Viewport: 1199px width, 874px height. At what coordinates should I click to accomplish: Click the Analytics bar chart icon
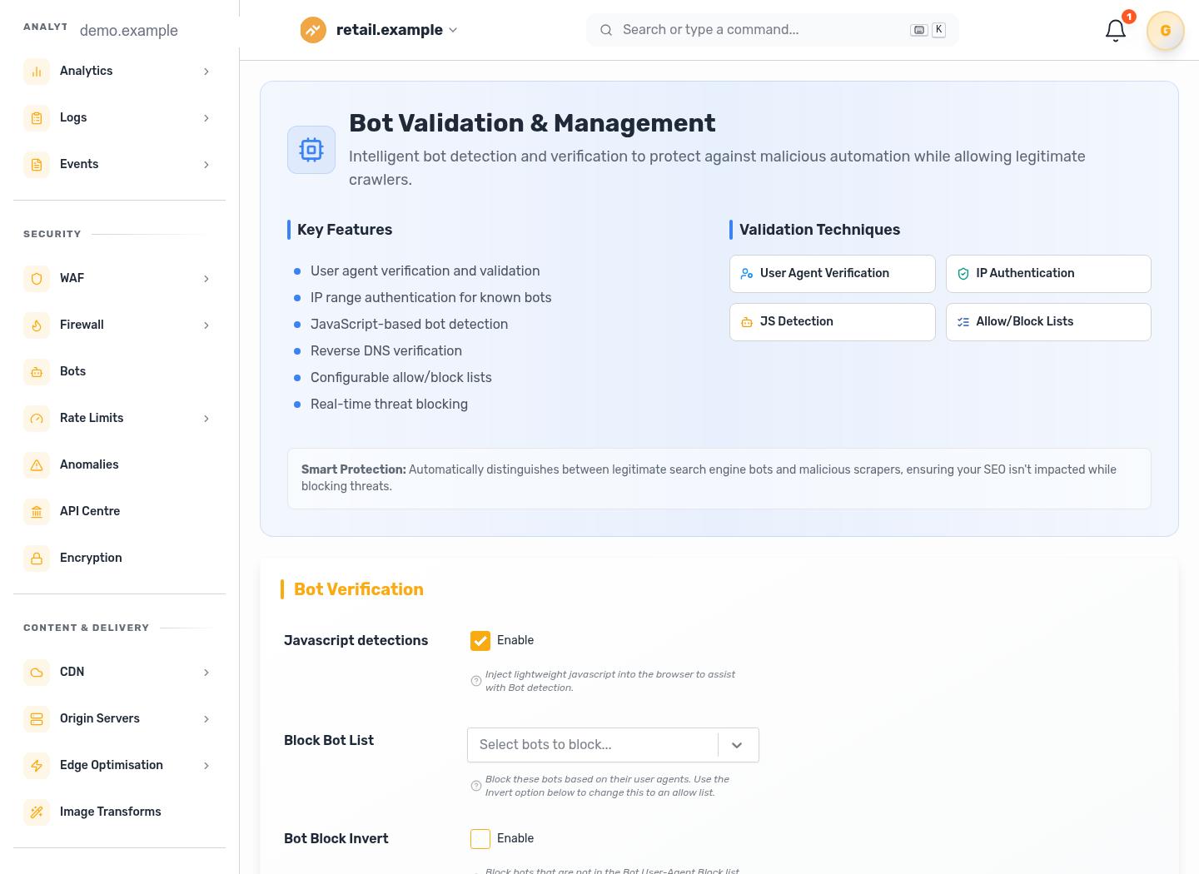[x=37, y=72]
